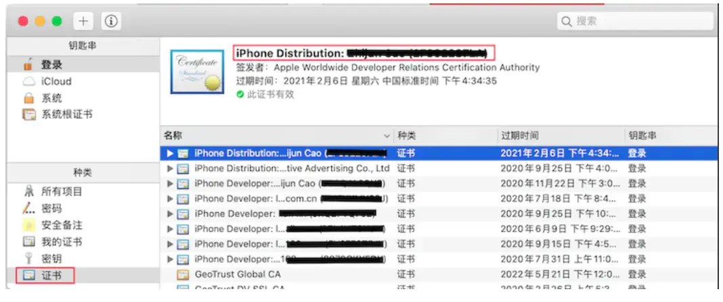Click the magnifier icon in search field
Image resolution: width=723 pixels, height=302 pixels.
point(567,22)
